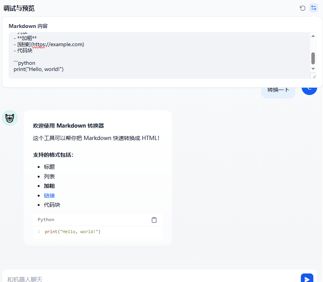Open the blue 链接 hyperlink in response
The width and height of the screenshot is (323, 282).
click(x=49, y=195)
